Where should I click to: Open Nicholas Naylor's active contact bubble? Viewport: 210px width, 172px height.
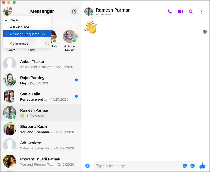pyautogui.click(x=69, y=40)
